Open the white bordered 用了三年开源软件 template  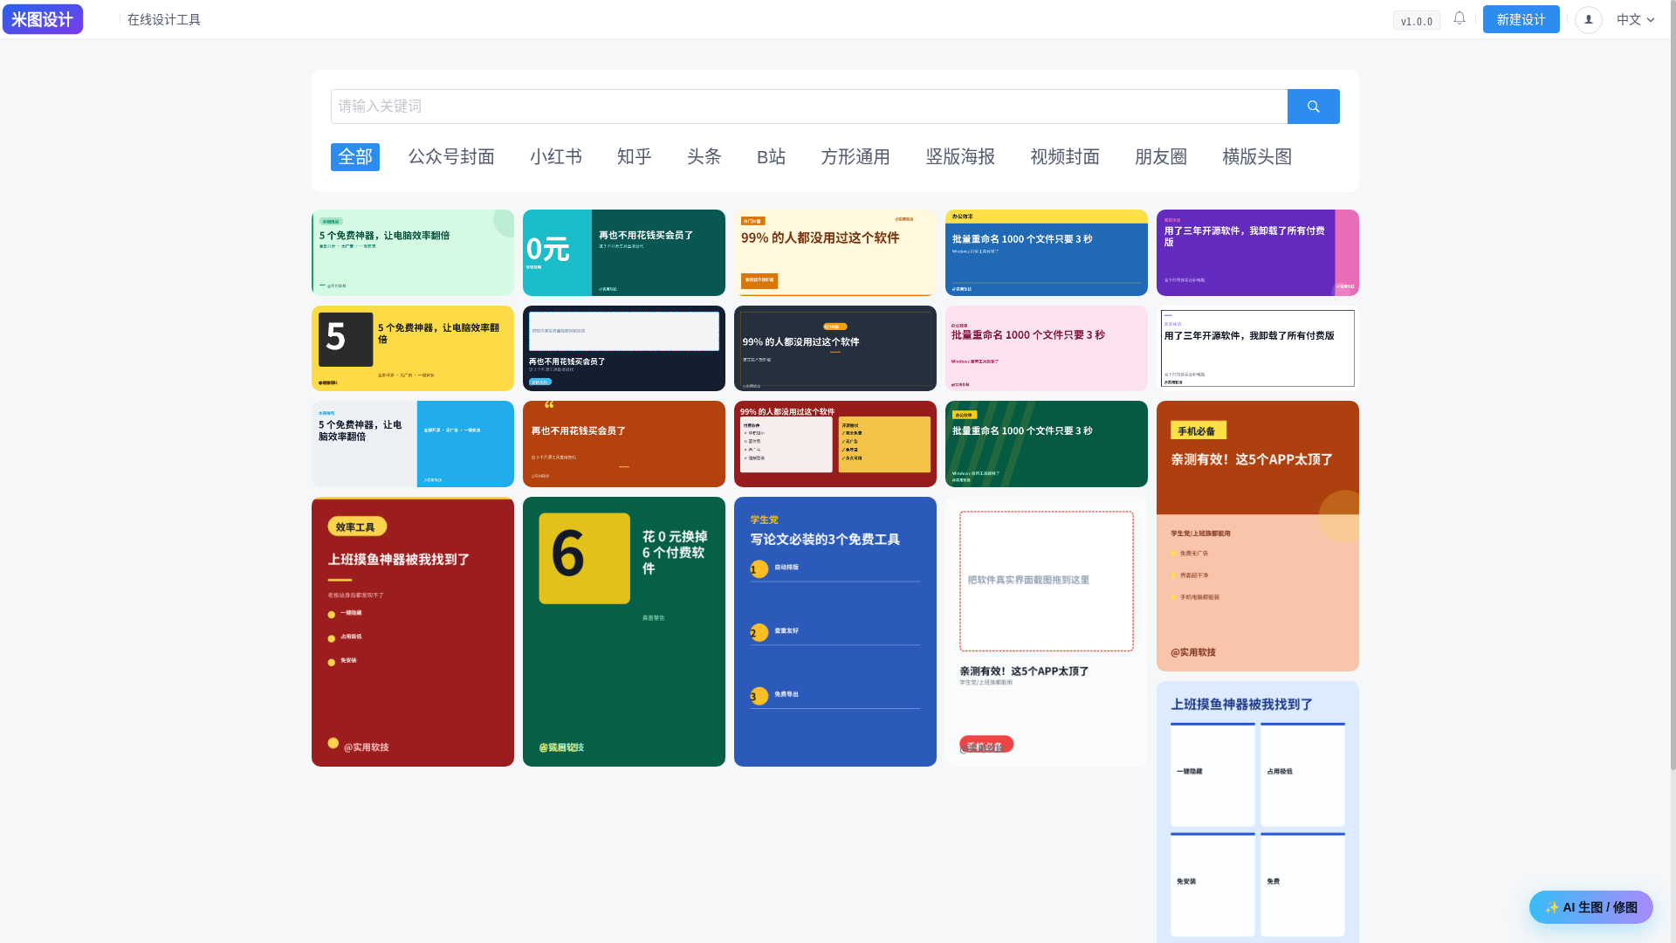click(1258, 348)
